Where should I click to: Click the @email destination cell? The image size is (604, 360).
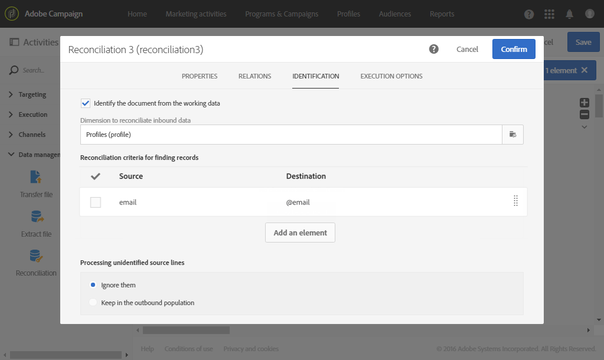(x=298, y=202)
